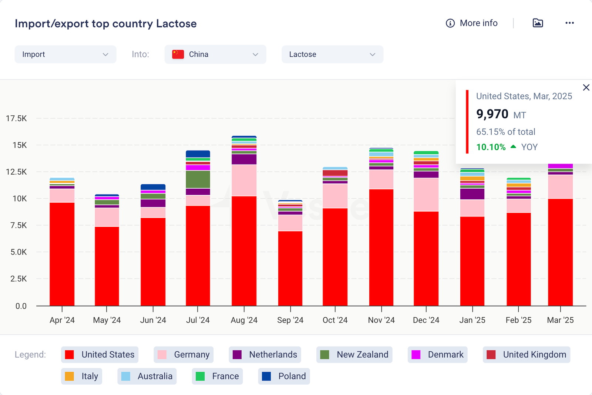Click the Italy orange legend swatch

69,376
